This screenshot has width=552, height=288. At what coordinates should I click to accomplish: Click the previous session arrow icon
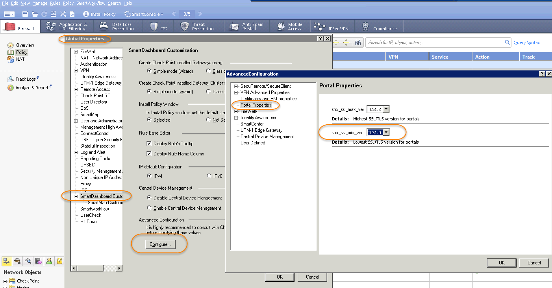point(174,14)
